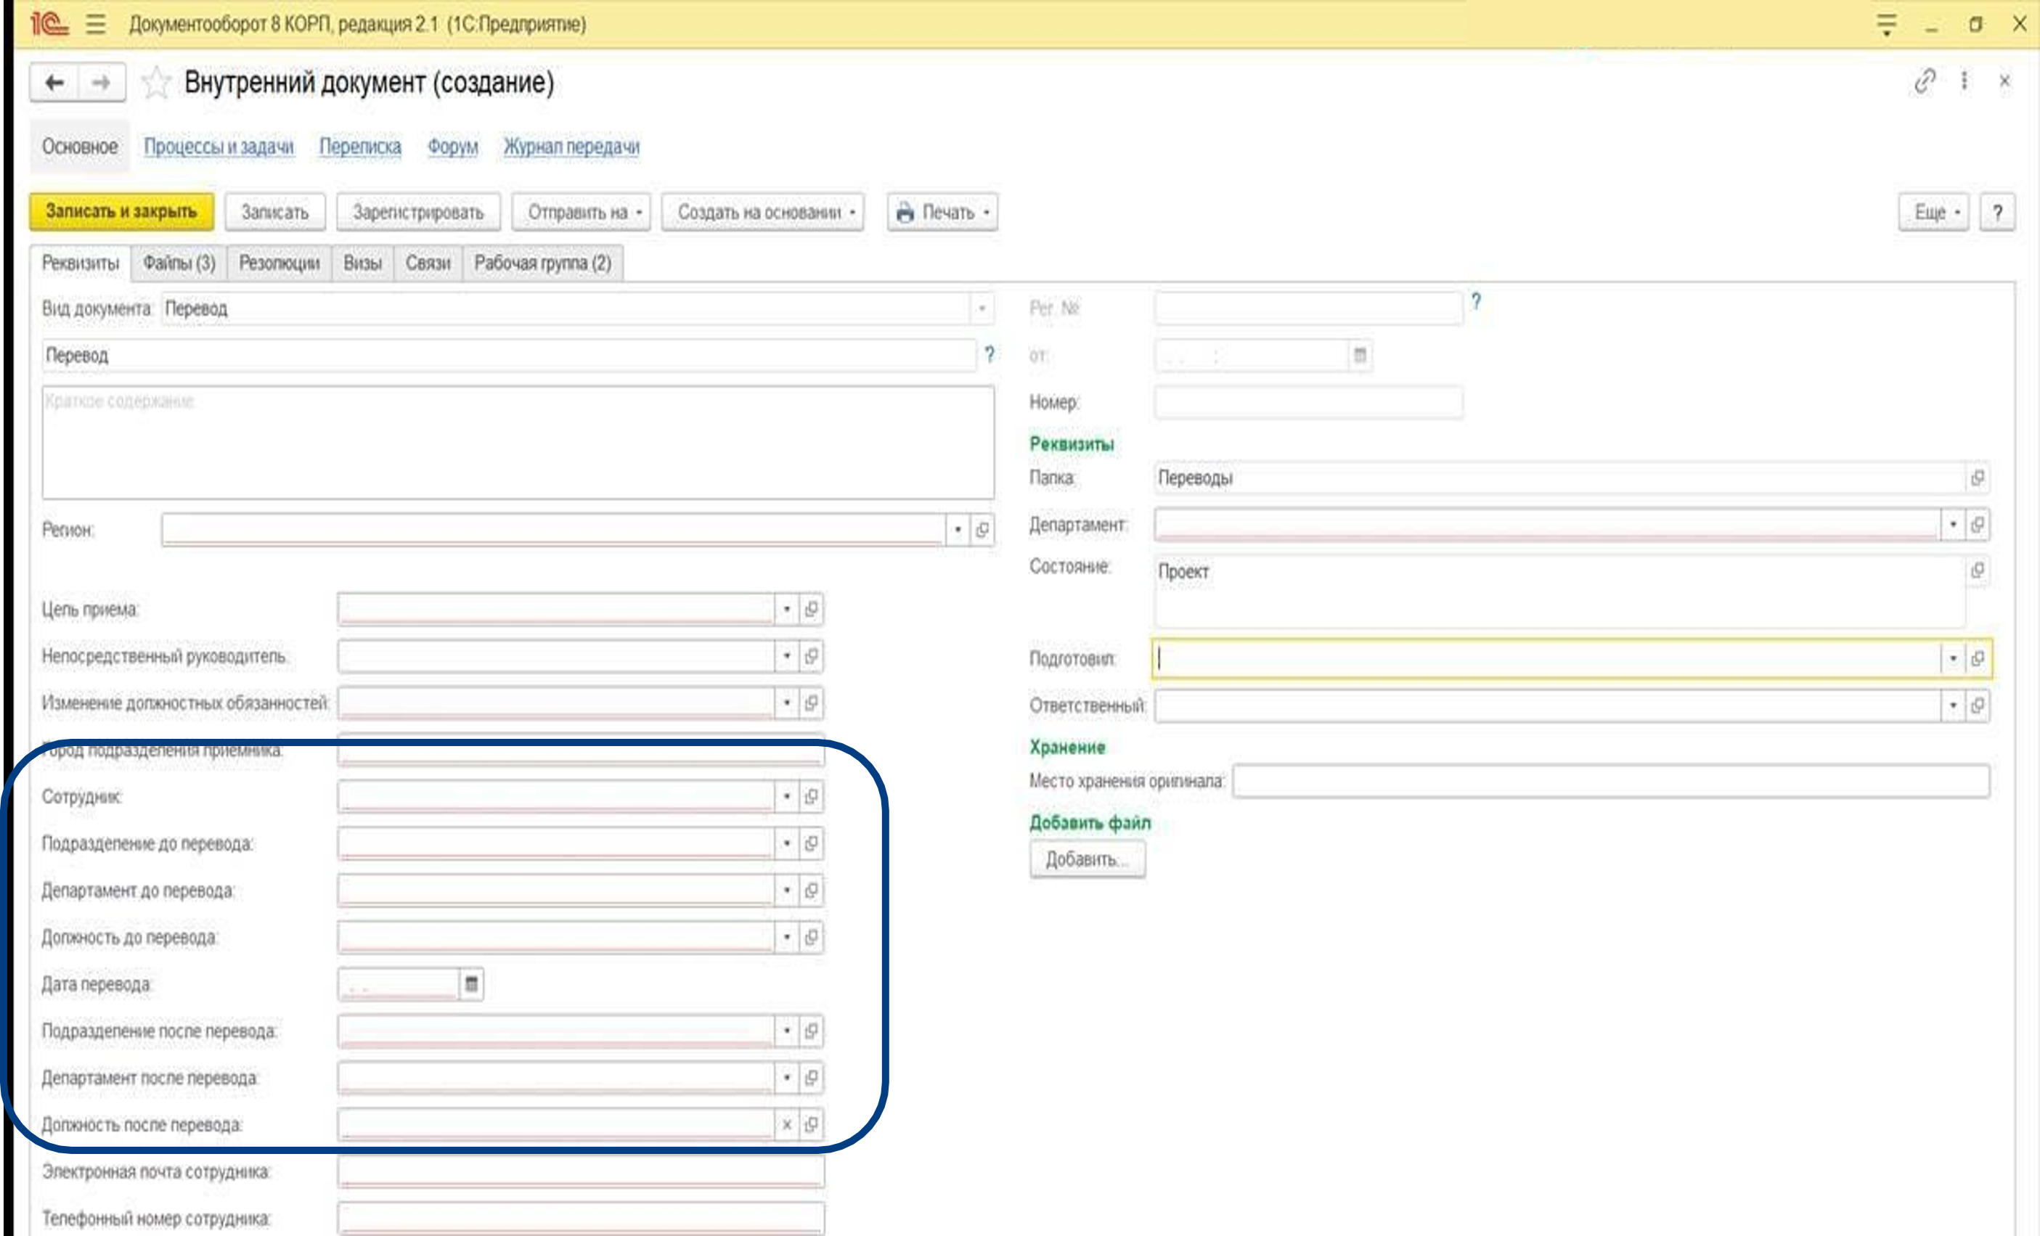Expand Подразделение до перевода dropdown
Image resolution: width=2040 pixels, height=1236 pixels.
coord(786,843)
